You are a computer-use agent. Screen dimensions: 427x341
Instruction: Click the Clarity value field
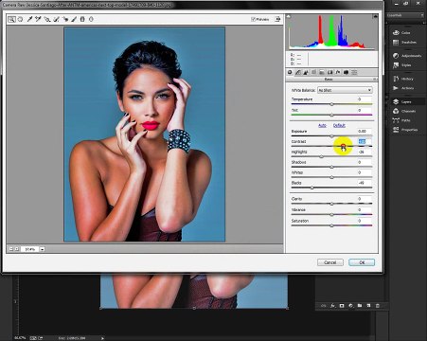(x=365, y=199)
